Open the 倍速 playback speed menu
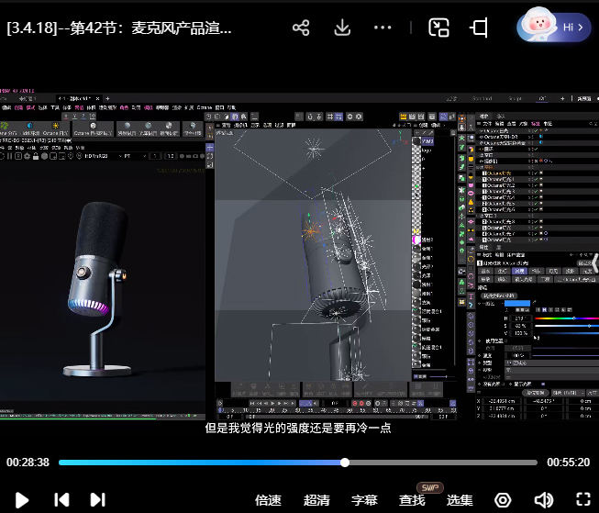This screenshot has height=513, width=599. (268, 500)
